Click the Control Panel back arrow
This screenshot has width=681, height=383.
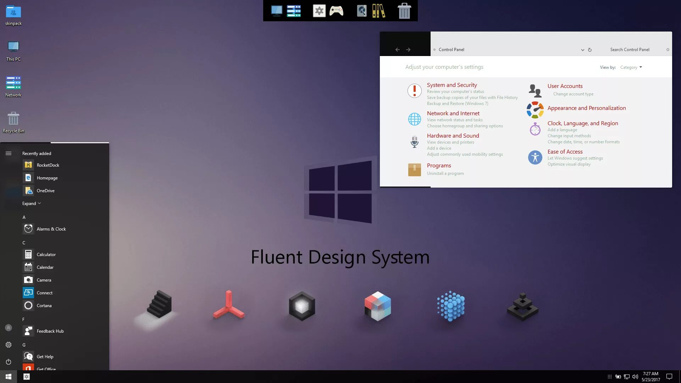pyautogui.click(x=398, y=50)
